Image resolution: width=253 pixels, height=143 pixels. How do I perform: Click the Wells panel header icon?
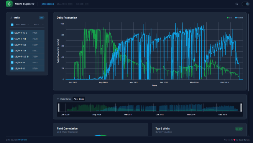point(11,18)
